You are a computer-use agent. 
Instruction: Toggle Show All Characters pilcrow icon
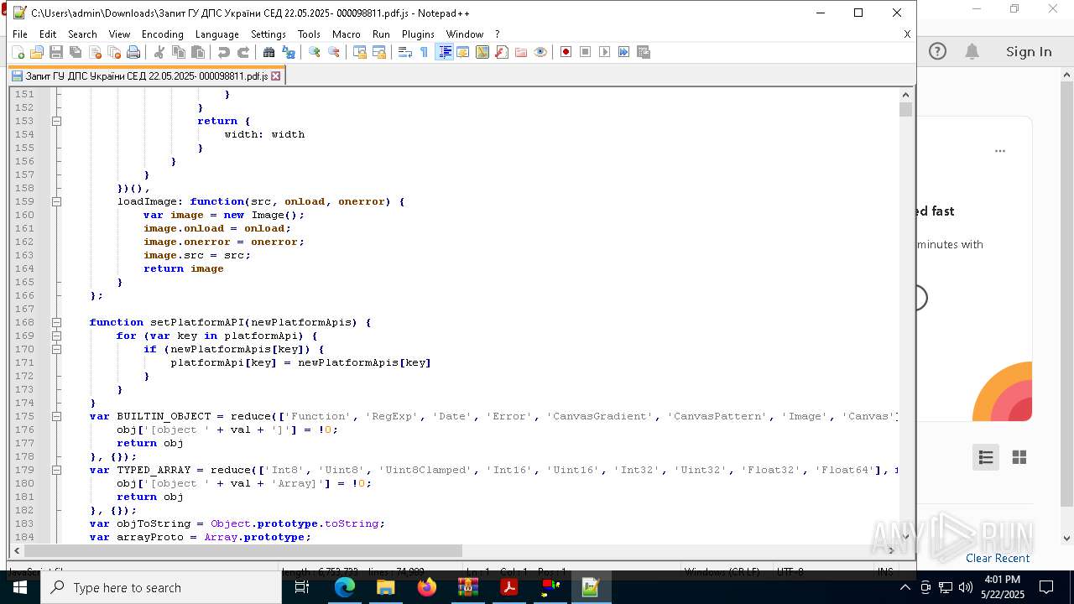[424, 52]
